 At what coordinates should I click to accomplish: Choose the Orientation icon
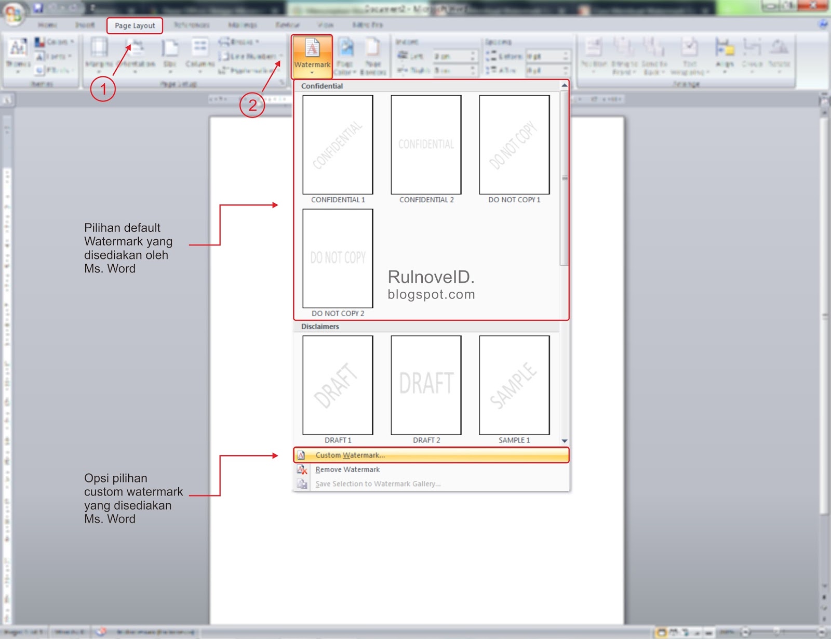click(x=136, y=55)
